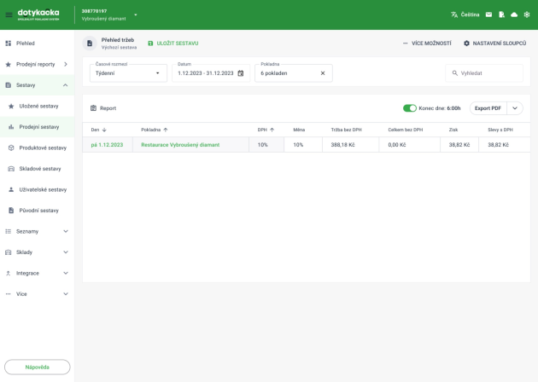This screenshot has width=538, height=382.
Task: Clear the 6 pokladen filter
Action: click(x=323, y=73)
